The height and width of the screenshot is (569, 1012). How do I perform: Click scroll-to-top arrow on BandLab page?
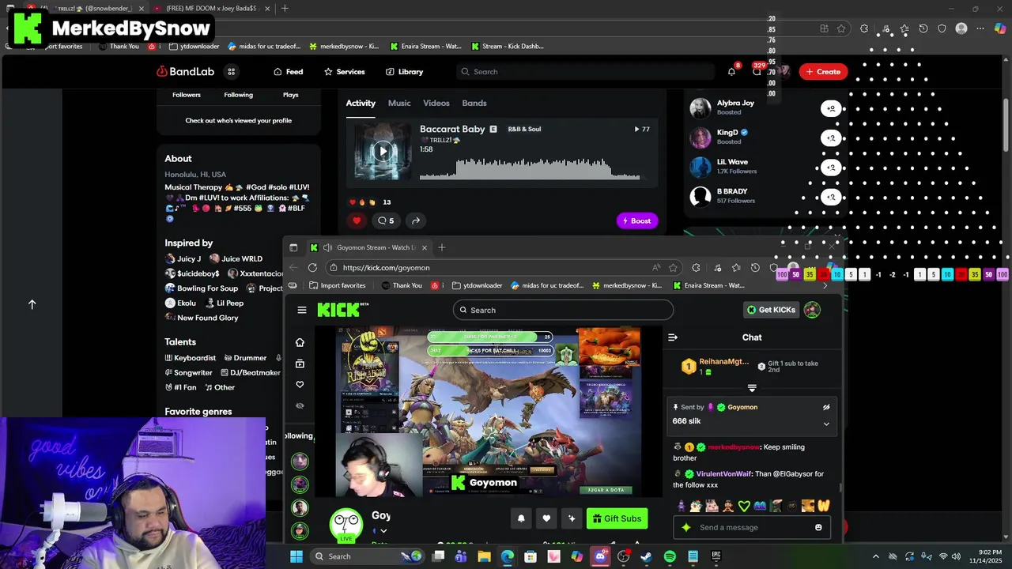(x=32, y=304)
